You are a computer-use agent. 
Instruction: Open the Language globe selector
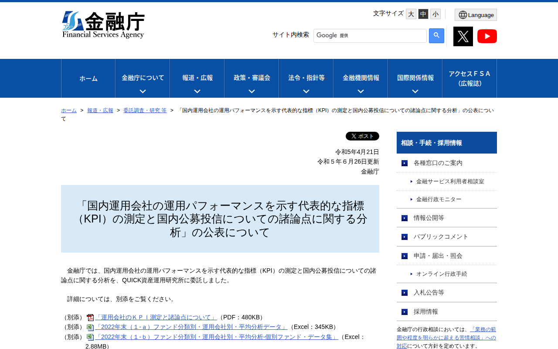coord(476,15)
